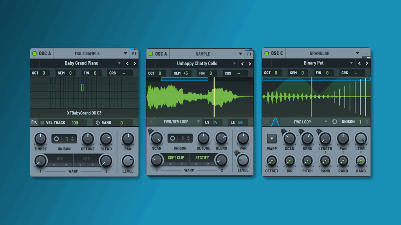Click the DETUNE knob in Multisample panel

88,139
